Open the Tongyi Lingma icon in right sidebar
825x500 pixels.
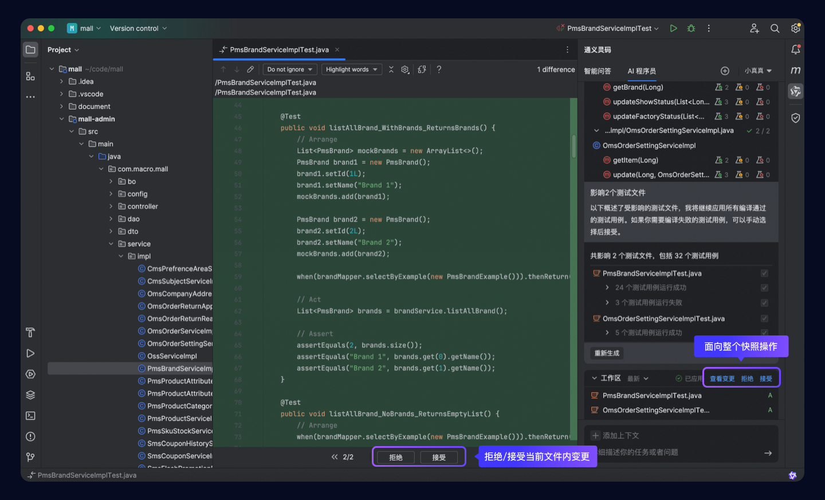coord(795,91)
